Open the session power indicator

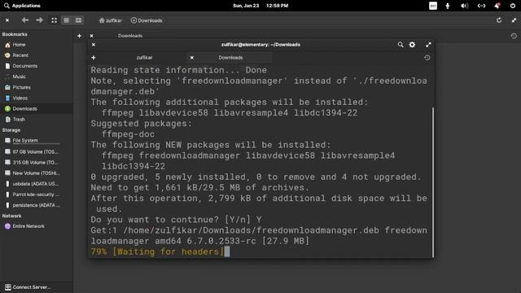tap(513, 6)
